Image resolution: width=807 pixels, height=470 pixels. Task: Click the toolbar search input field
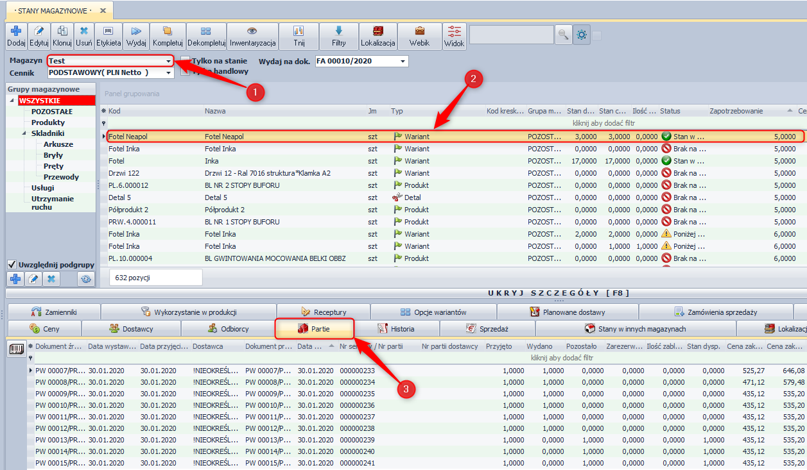[511, 35]
